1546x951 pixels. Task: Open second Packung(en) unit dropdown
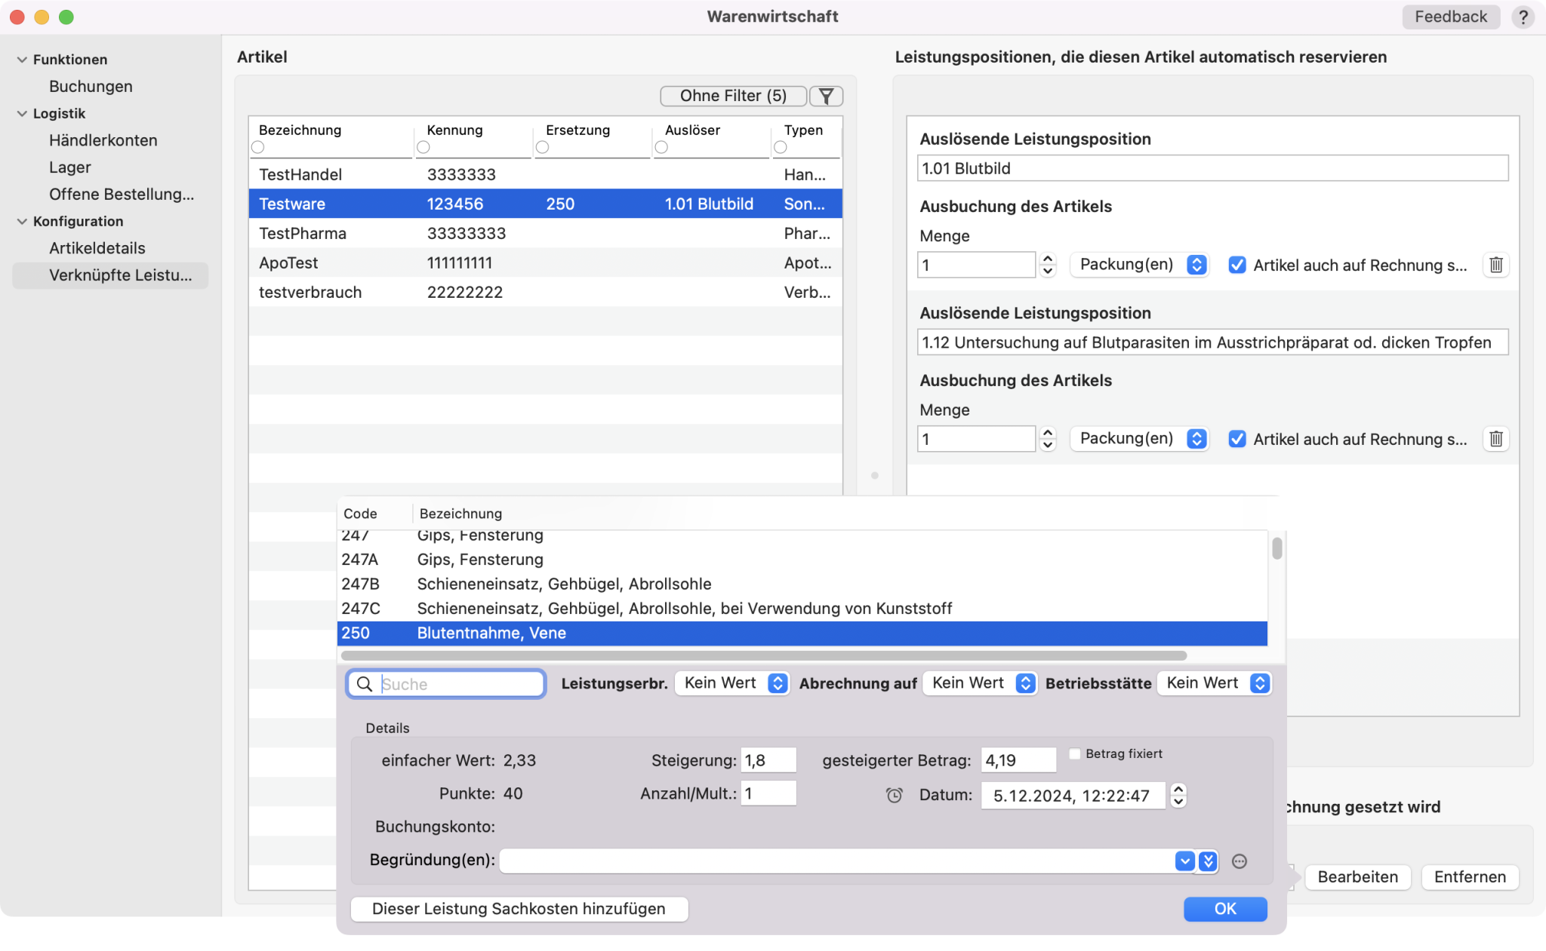[1140, 439]
